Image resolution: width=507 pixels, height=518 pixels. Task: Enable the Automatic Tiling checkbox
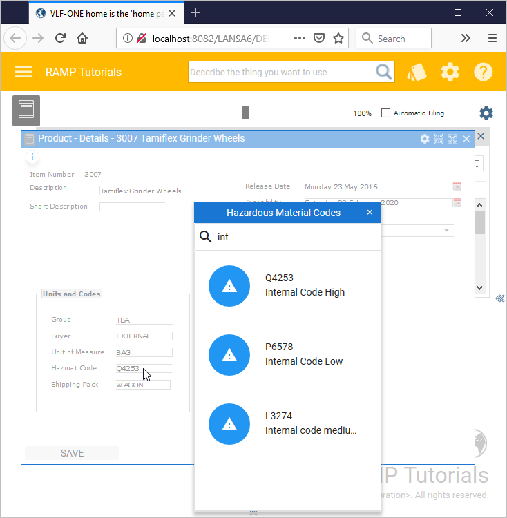[x=385, y=113]
